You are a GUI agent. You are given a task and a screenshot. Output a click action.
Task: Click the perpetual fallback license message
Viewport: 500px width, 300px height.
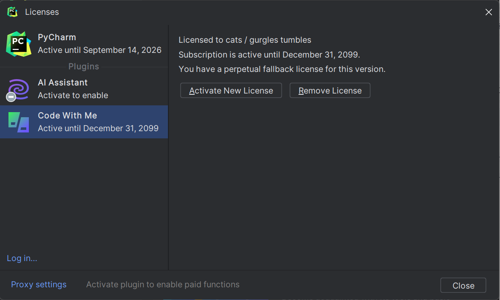282,69
